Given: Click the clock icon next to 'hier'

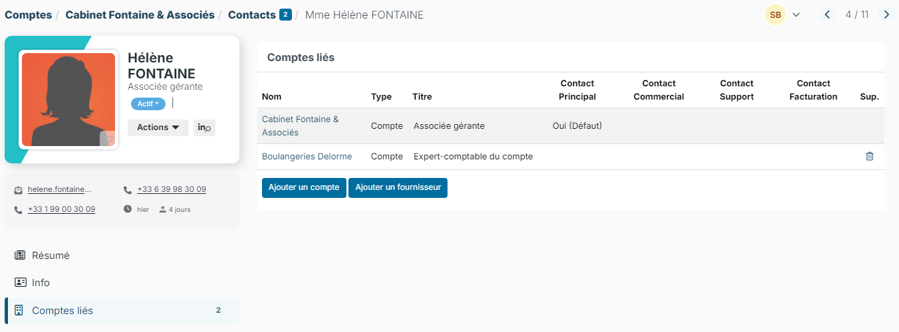Looking at the screenshot, I should [128, 209].
